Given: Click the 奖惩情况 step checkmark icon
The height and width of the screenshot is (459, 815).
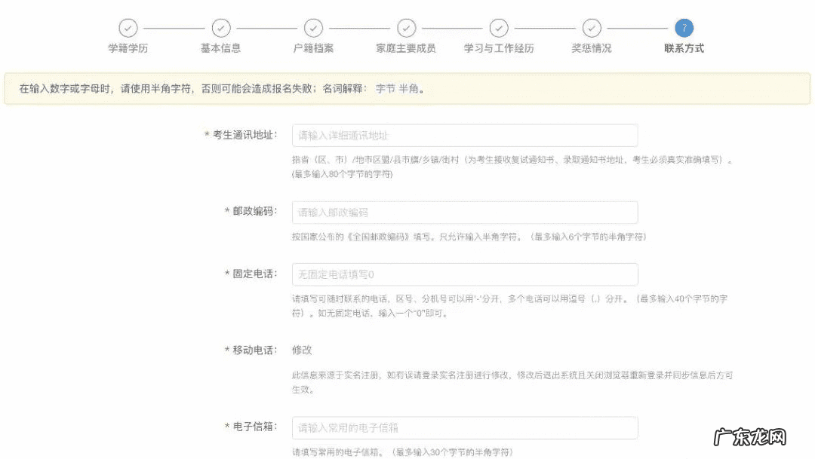Looking at the screenshot, I should pyautogui.click(x=592, y=27).
